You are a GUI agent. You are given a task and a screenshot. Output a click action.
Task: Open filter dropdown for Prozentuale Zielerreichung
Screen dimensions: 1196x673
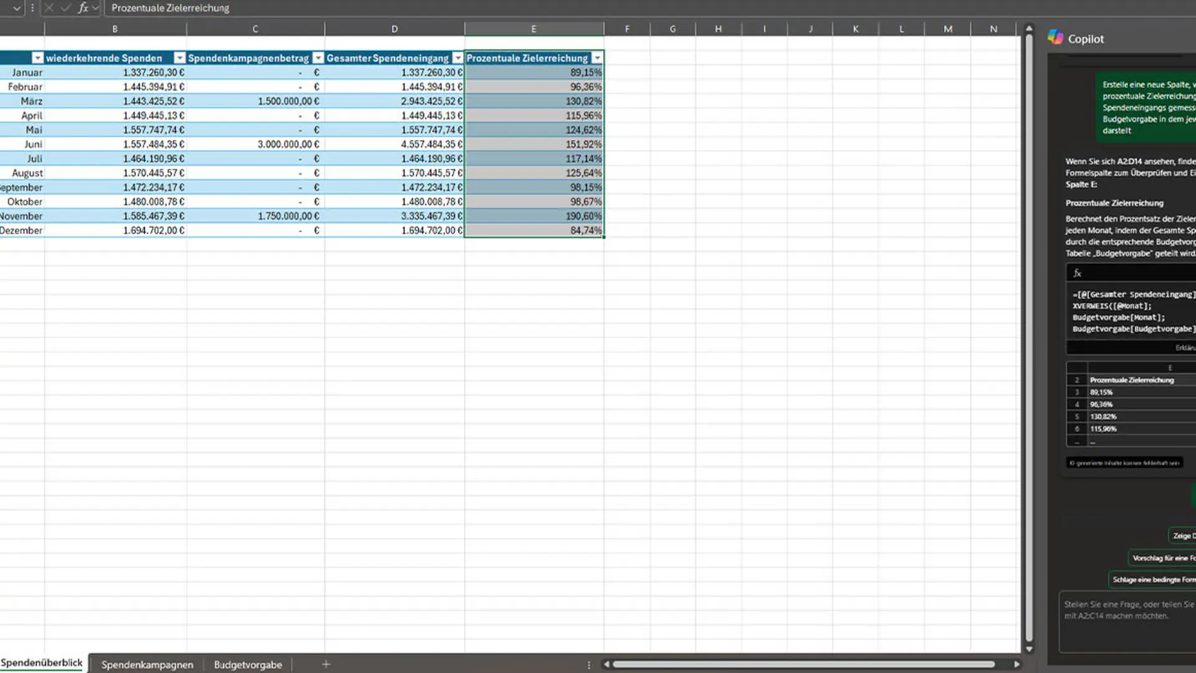pos(597,58)
